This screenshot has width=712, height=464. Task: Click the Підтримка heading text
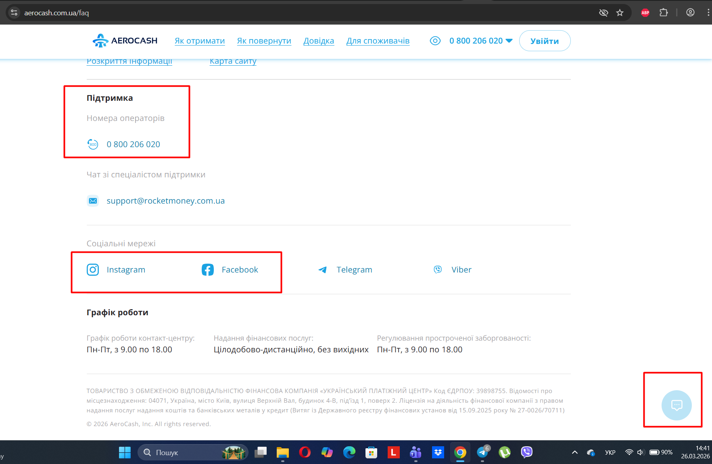(110, 98)
